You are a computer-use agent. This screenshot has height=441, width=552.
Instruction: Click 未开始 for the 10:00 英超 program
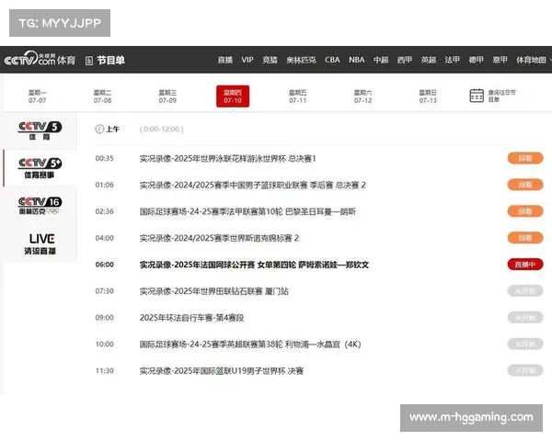pos(525,344)
